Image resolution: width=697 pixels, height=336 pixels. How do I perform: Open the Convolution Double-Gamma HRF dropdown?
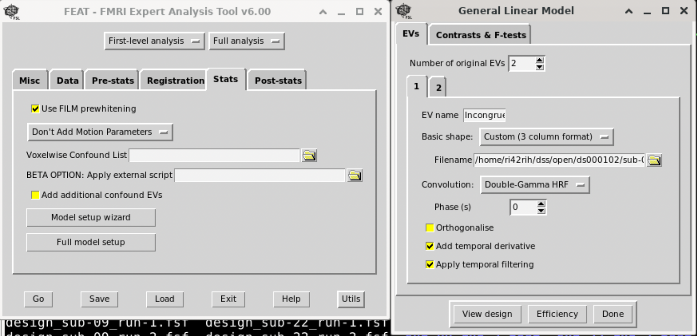point(534,185)
